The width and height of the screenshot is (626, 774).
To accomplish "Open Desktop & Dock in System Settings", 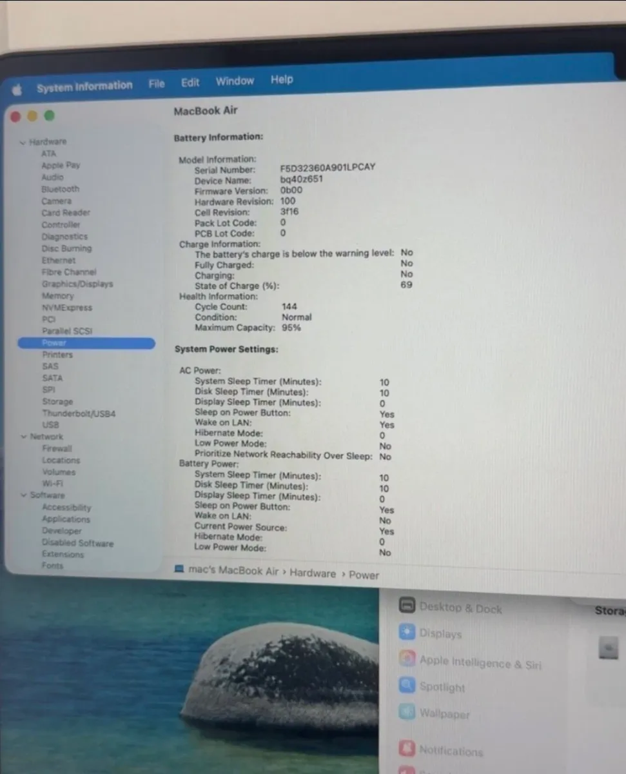I will [x=460, y=608].
